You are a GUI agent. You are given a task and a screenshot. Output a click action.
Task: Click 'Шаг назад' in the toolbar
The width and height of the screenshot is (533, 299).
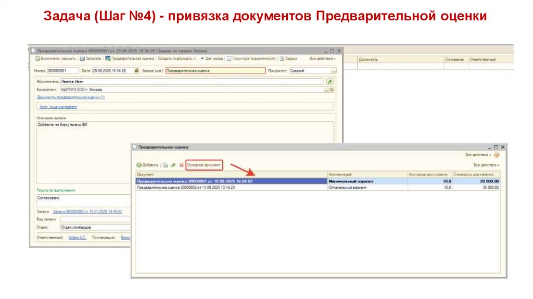click(x=212, y=59)
